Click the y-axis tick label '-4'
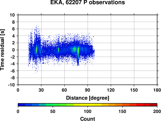Viewport: 161px width, 121px height. click(x=13, y=64)
